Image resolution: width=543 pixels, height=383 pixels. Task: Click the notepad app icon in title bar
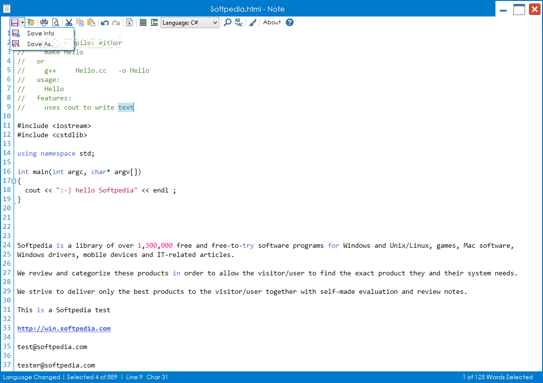[x=7, y=8]
